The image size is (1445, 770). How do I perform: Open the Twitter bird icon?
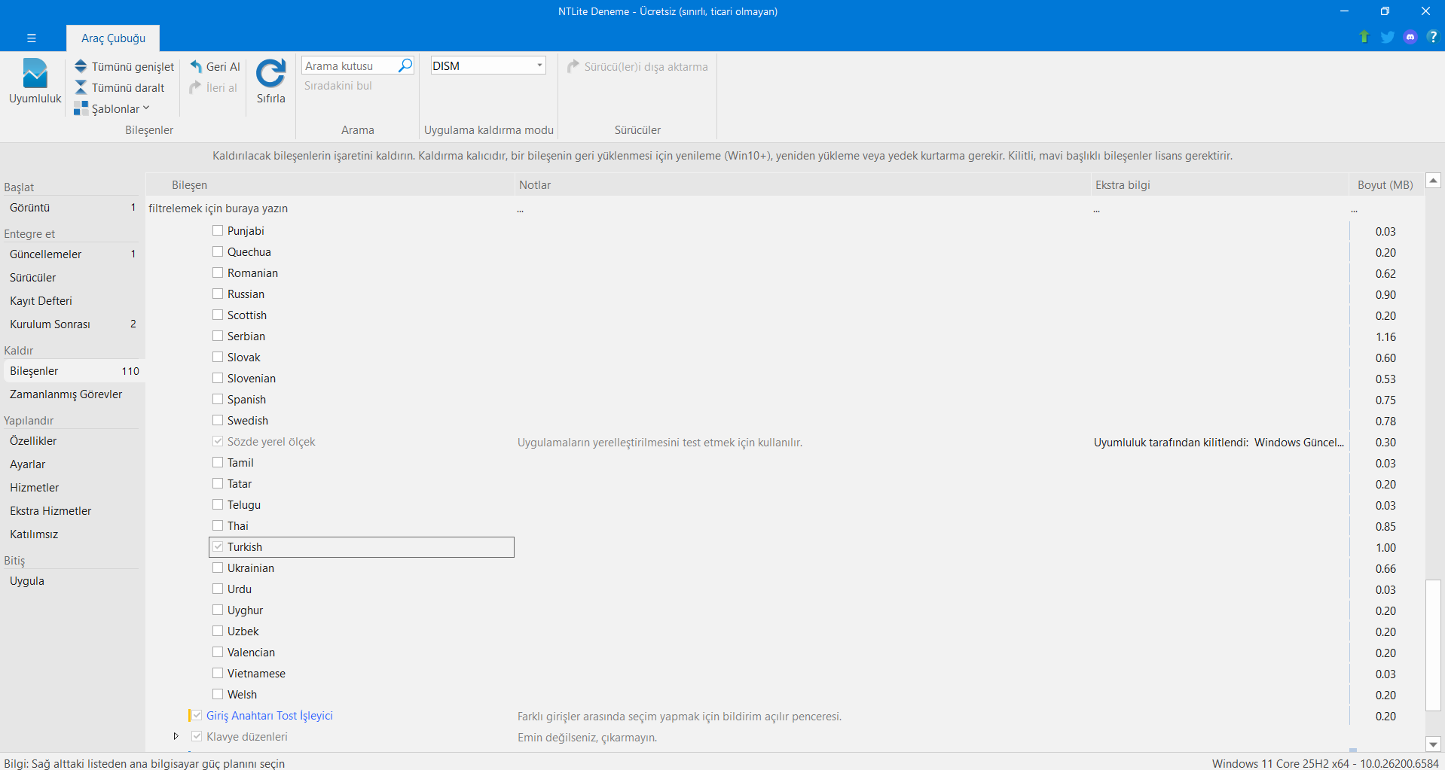pos(1387,37)
